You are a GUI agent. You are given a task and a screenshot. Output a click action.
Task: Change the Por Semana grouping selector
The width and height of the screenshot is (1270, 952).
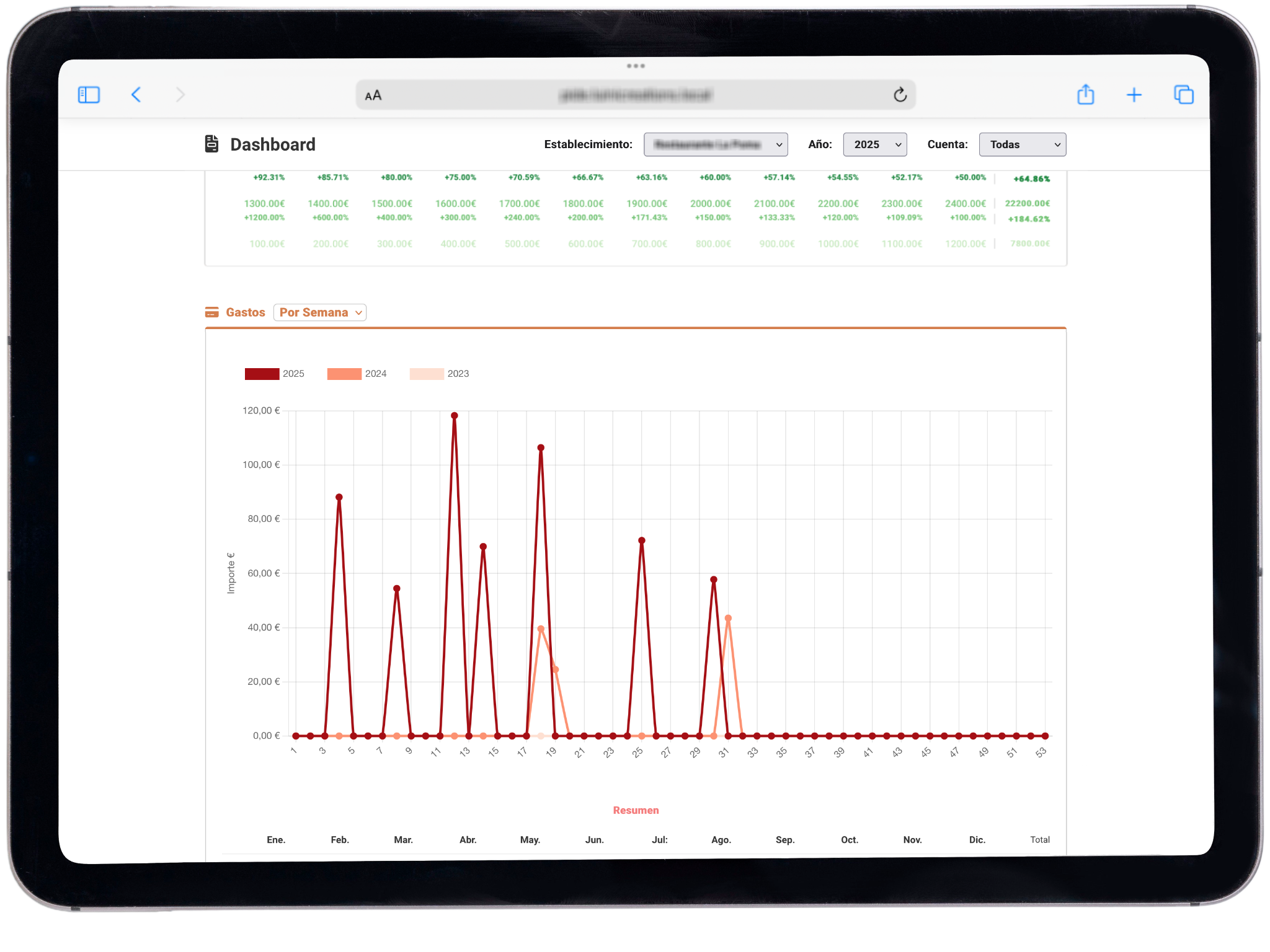point(320,312)
